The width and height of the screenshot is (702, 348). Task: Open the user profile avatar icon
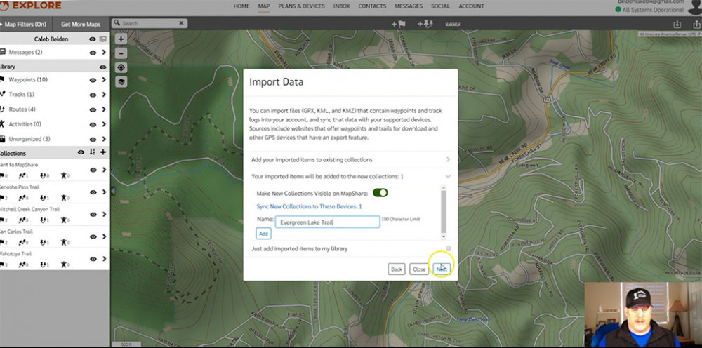coord(695,7)
